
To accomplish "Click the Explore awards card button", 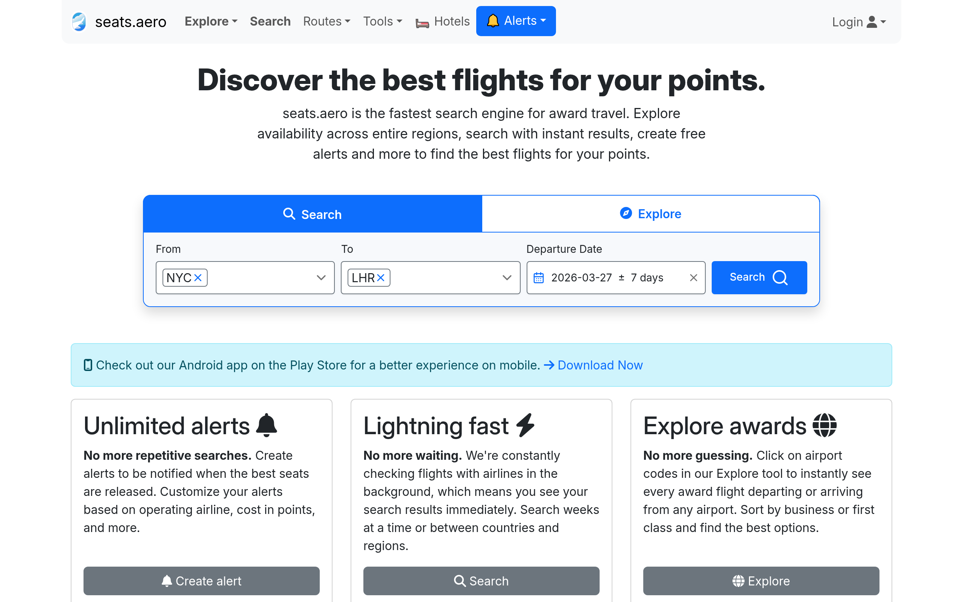I will [761, 581].
